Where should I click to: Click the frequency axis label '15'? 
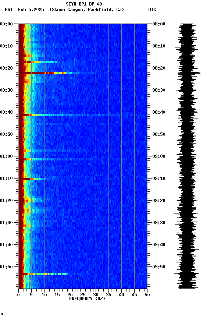tap(57, 295)
